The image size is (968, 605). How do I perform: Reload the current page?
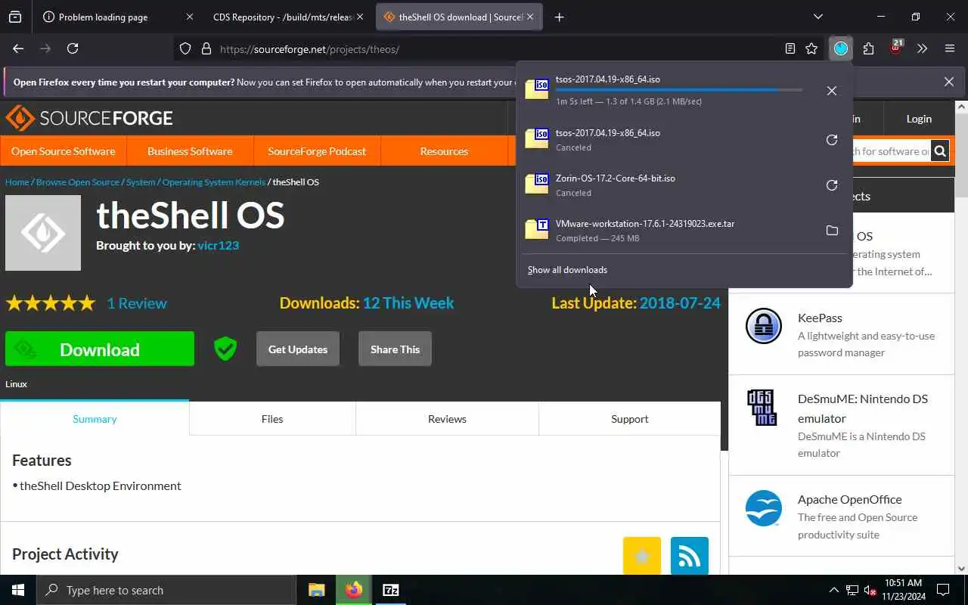click(73, 48)
